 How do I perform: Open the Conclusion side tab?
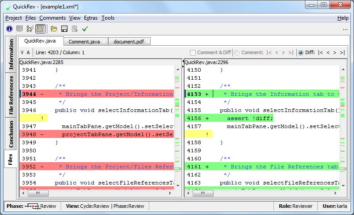pyautogui.click(x=11, y=134)
